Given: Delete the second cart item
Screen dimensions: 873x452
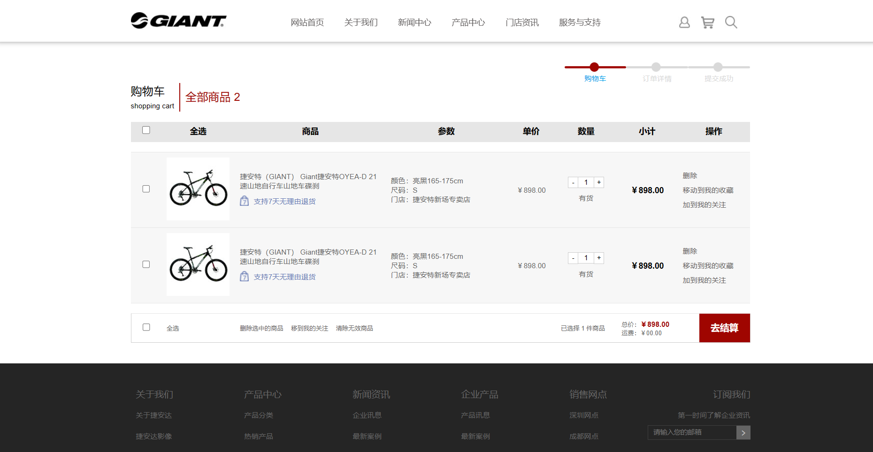Looking at the screenshot, I should (x=690, y=251).
